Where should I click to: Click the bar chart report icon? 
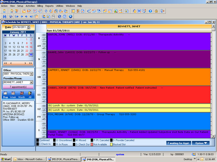click(x=116, y=11)
